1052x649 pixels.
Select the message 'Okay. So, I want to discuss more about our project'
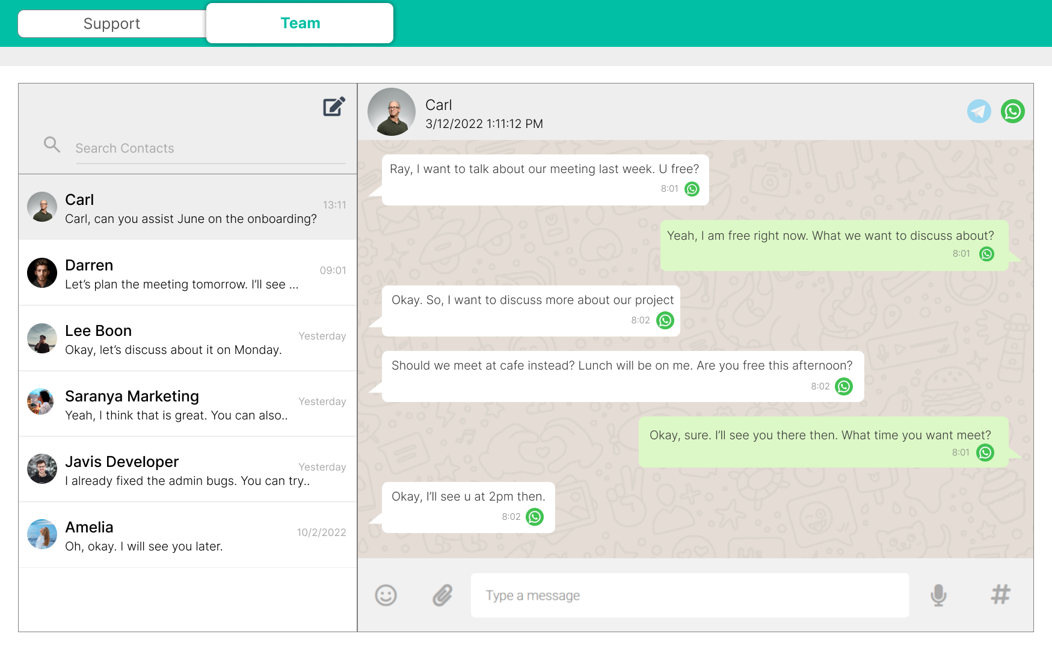click(x=531, y=311)
